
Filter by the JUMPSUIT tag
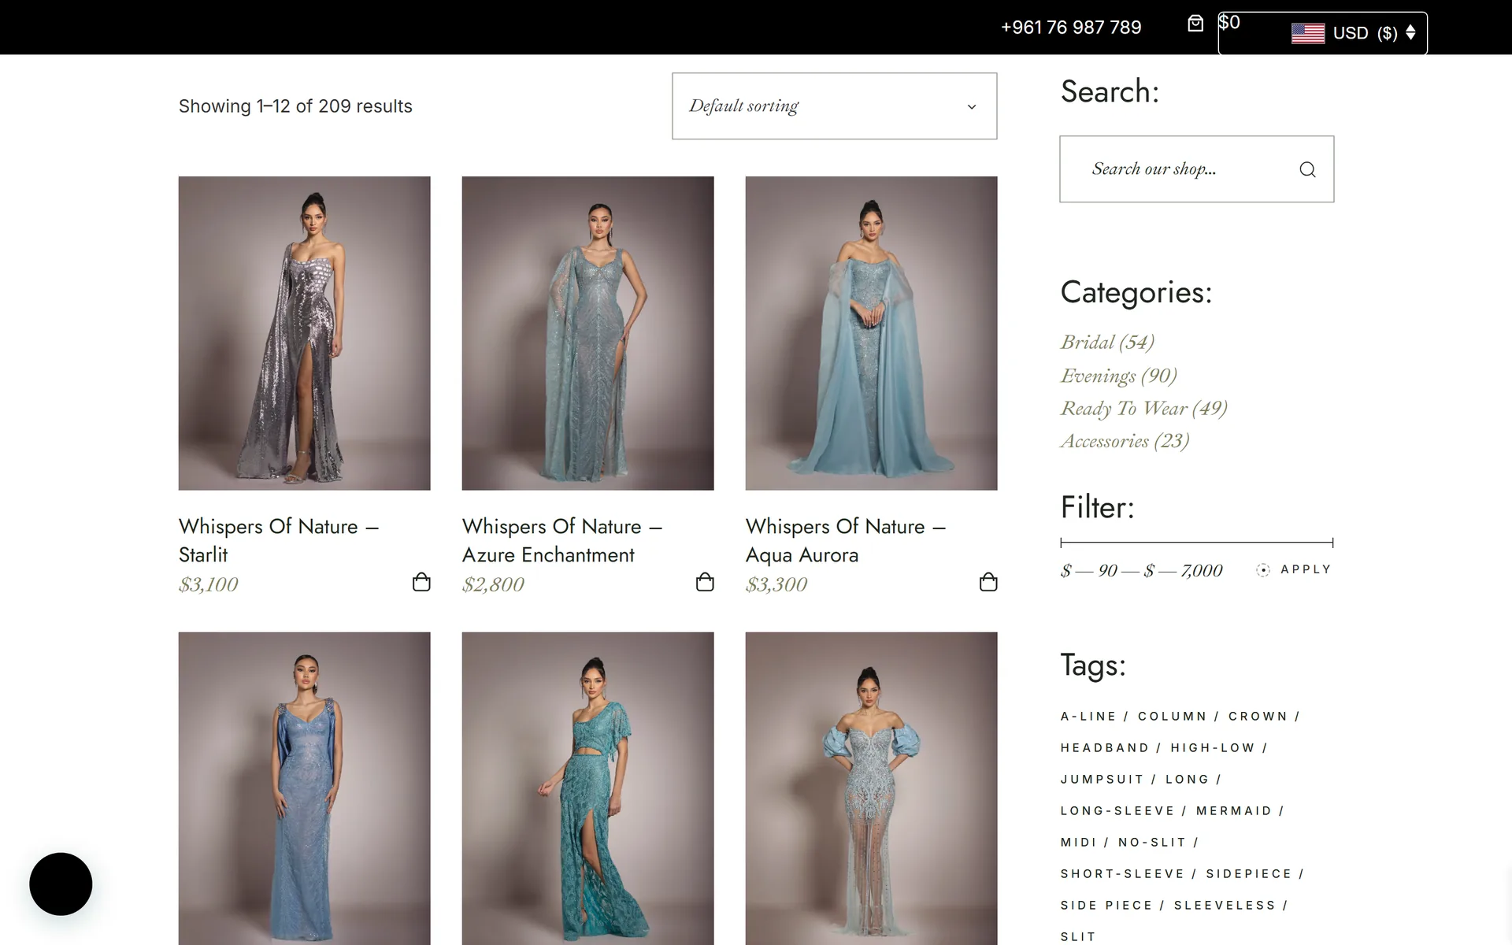(x=1102, y=780)
